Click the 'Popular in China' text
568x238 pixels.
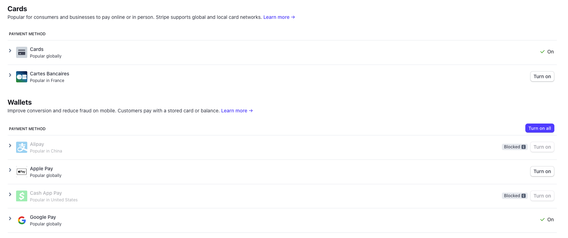click(46, 151)
